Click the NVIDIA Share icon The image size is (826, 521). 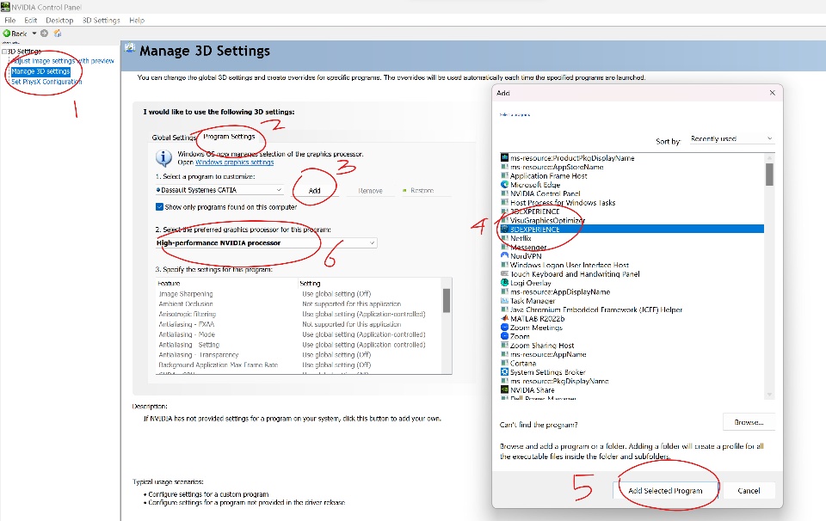(504, 390)
